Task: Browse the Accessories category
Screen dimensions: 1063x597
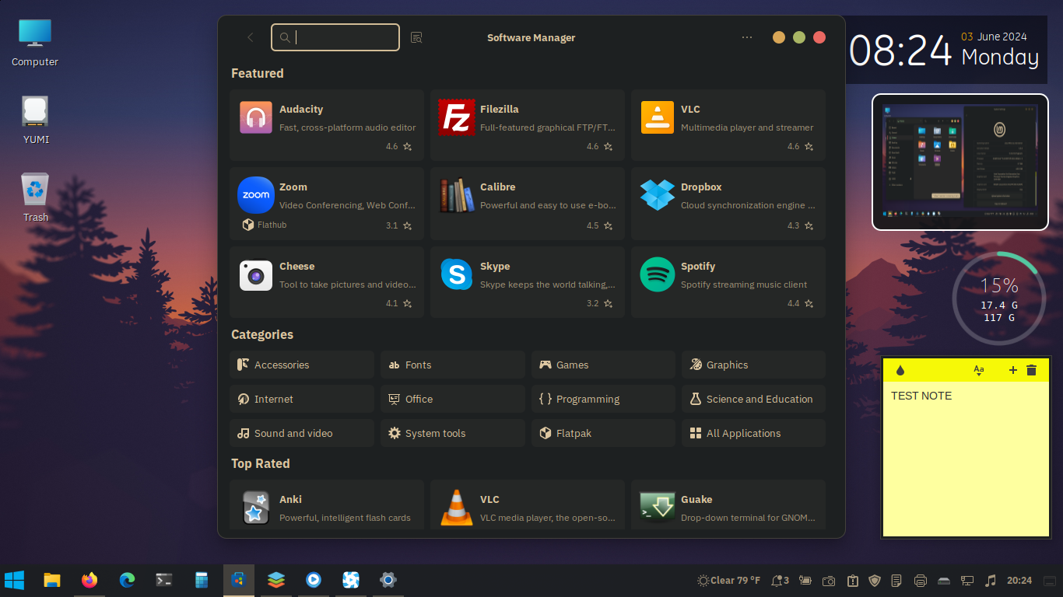Action: [302, 365]
